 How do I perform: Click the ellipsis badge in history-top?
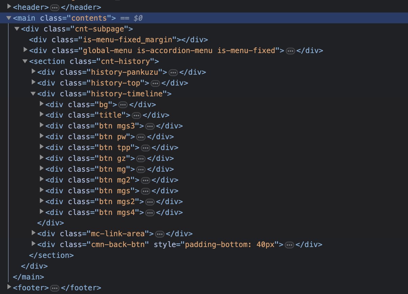coord(155,83)
